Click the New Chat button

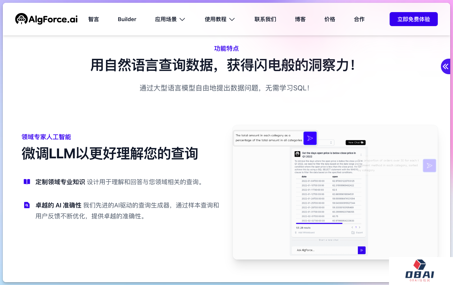(x=355, y=142)
